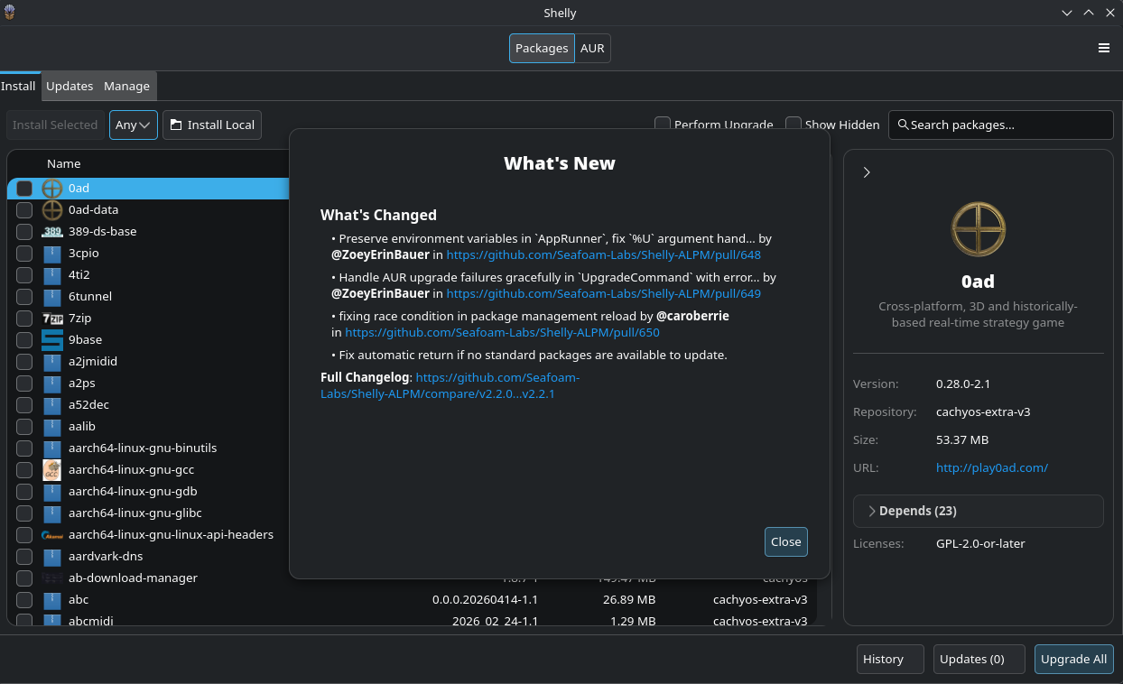Screen dimensions: 1123x684
Task: Switch to the AUR view
Action: (x=592, y=48)
